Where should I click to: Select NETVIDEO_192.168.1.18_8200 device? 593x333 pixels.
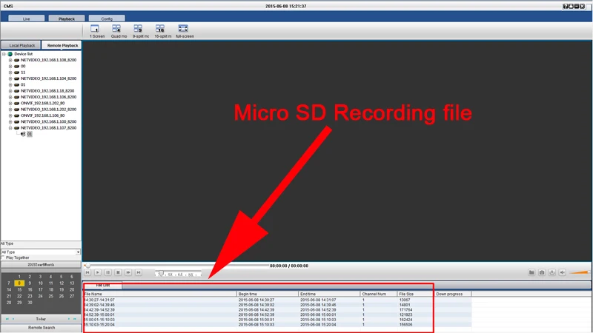[47, 91]
